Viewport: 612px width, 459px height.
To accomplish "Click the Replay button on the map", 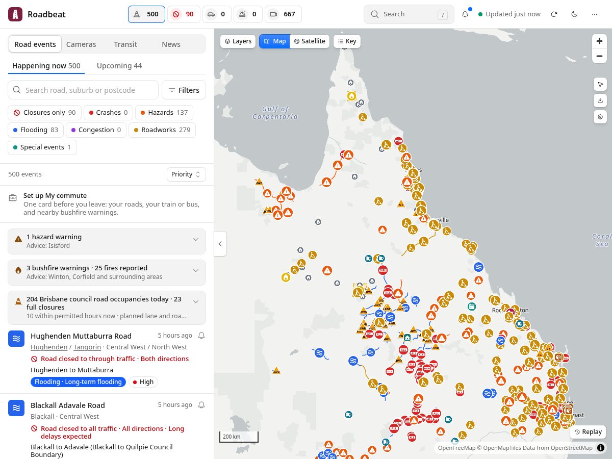I will coord(588,432).
